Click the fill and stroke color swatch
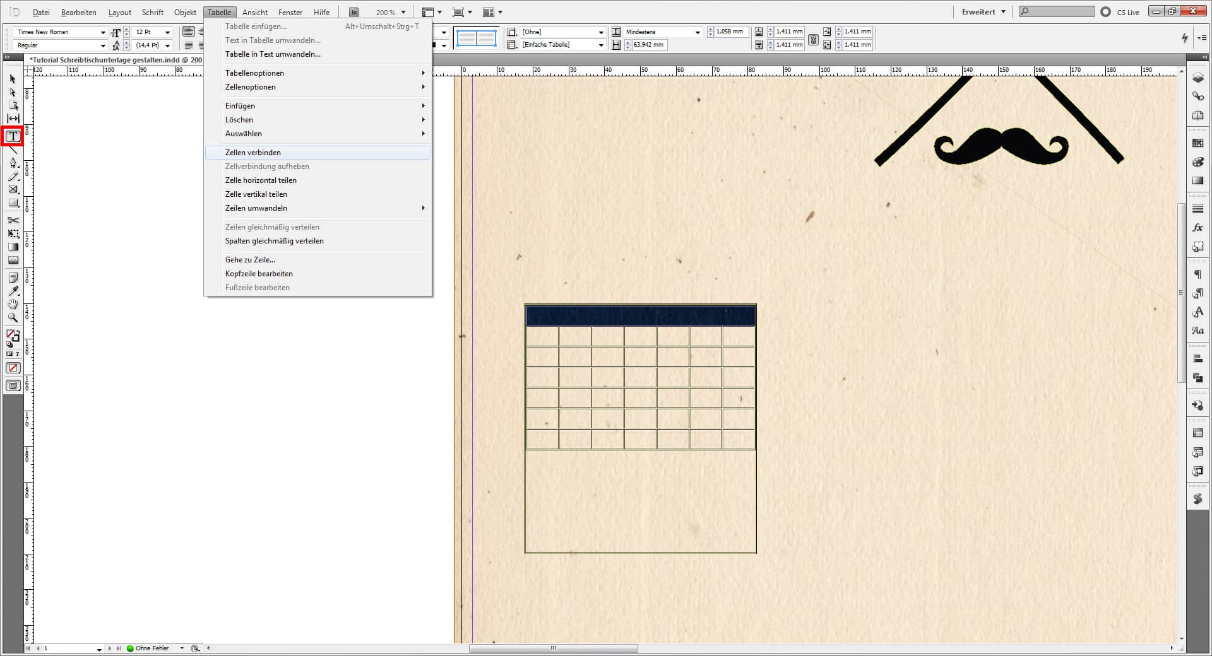 pyautogui.click(x=12, y=334)
